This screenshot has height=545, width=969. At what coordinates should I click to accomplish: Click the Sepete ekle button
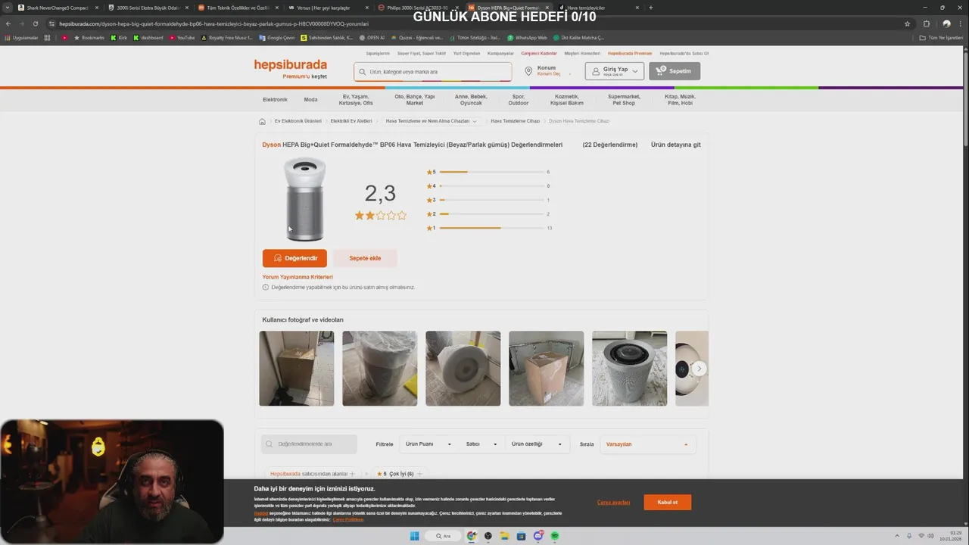365,258
